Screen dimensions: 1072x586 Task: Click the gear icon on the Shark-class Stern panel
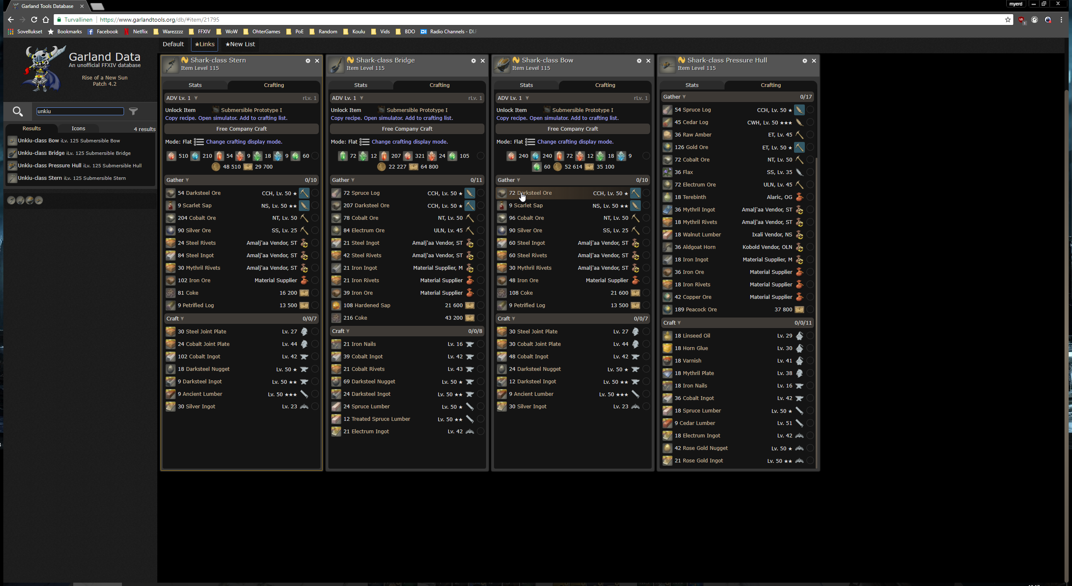coord(308,61)
